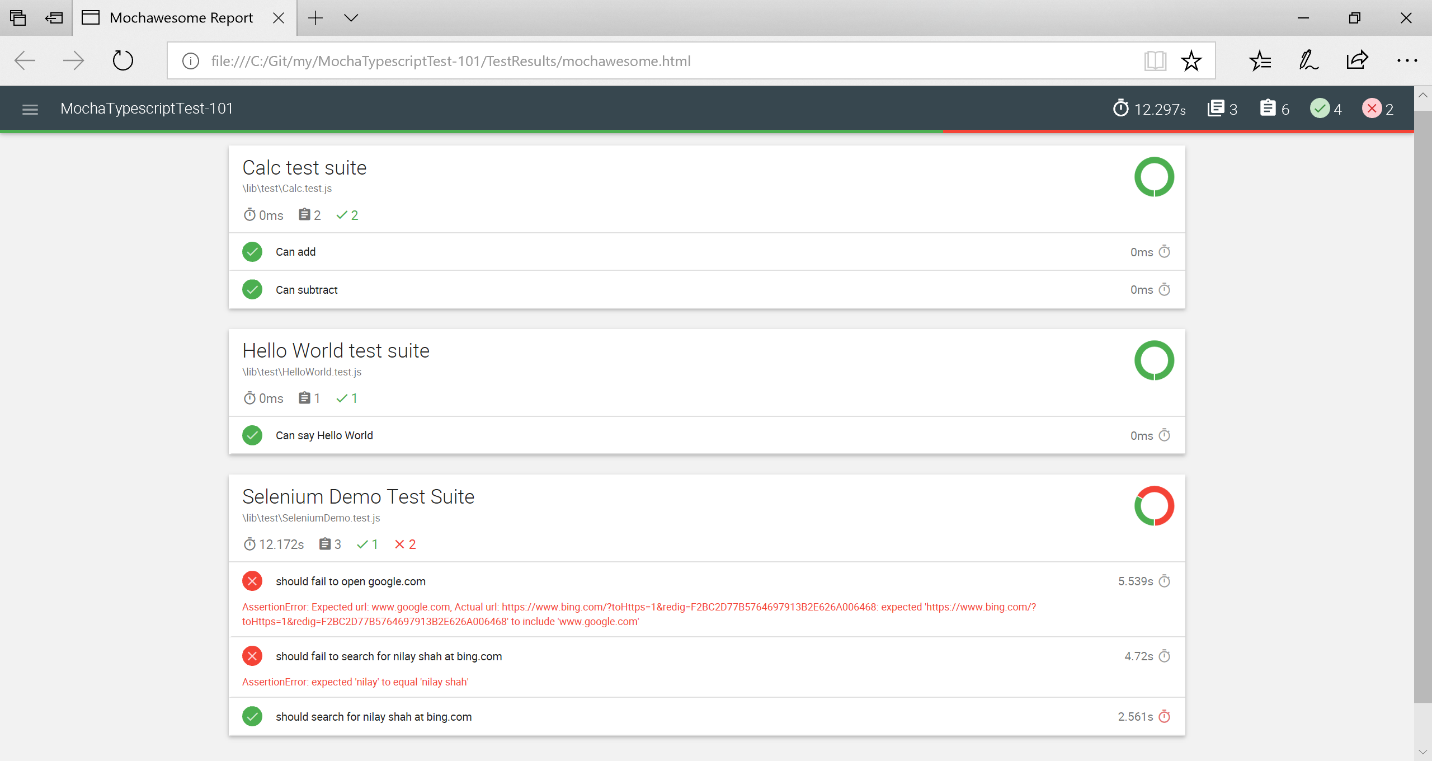The width and height of the screenshot is (1432, 761).
Task: Click the Selenium Demo Test Suite donut chart
Action: 1154,506
